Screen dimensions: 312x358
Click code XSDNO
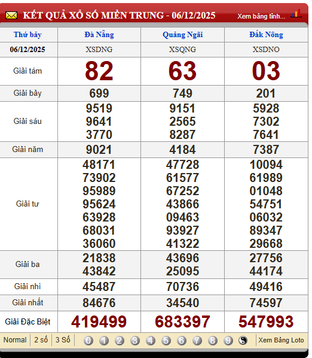point(266,50)
